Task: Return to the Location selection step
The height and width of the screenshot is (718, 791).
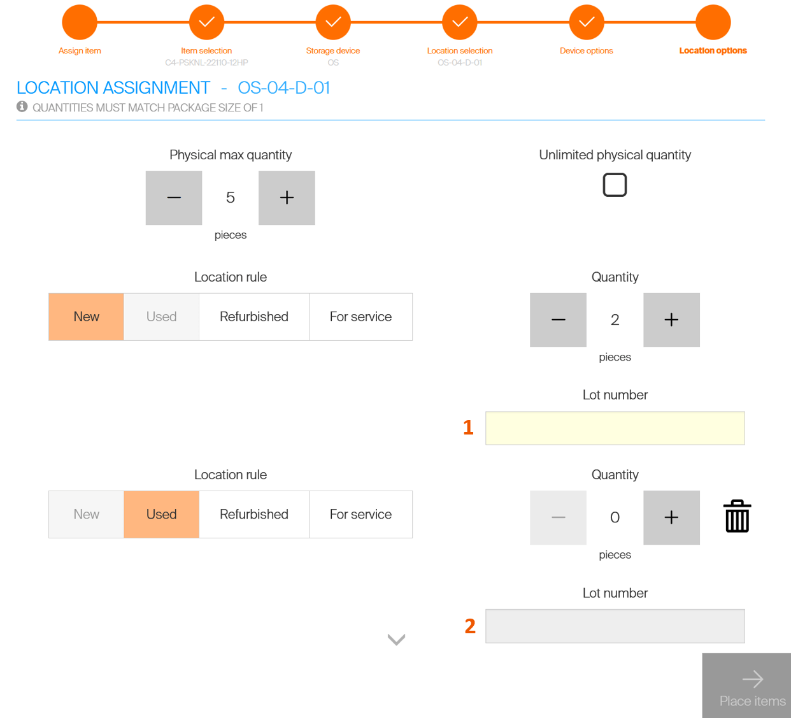Action: [x=460, y=22]
